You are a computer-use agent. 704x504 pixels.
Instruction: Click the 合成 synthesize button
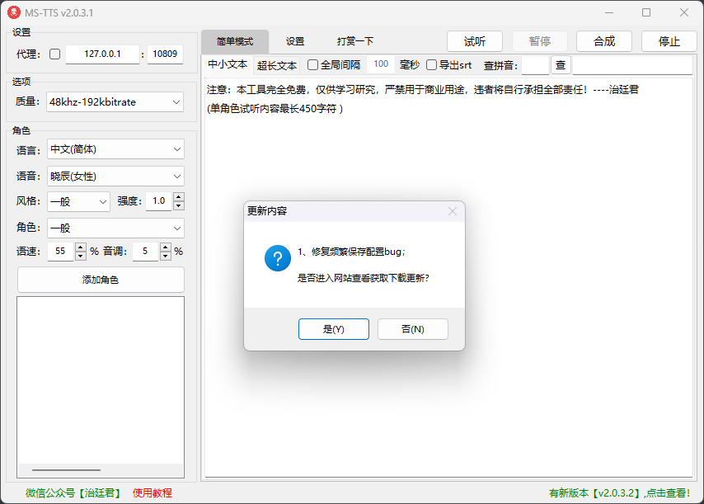[x=604, y=41]
